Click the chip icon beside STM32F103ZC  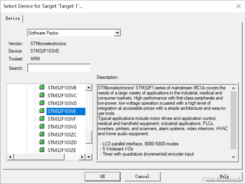click(42, 134)
